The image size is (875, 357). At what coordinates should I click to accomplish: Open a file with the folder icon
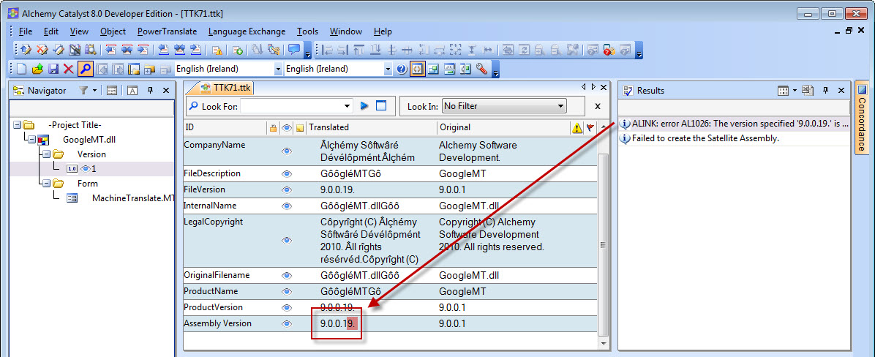pos(37,69)
